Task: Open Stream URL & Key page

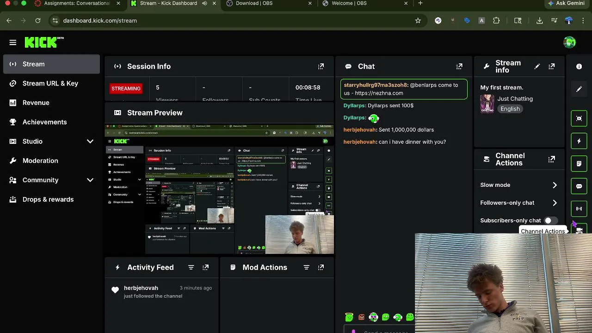Action: (51, 83)
